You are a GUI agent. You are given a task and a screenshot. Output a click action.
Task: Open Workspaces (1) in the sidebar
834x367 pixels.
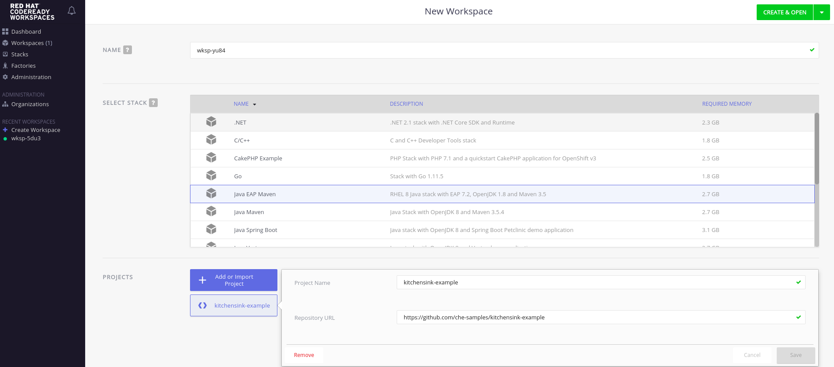(x=32, y=43)
